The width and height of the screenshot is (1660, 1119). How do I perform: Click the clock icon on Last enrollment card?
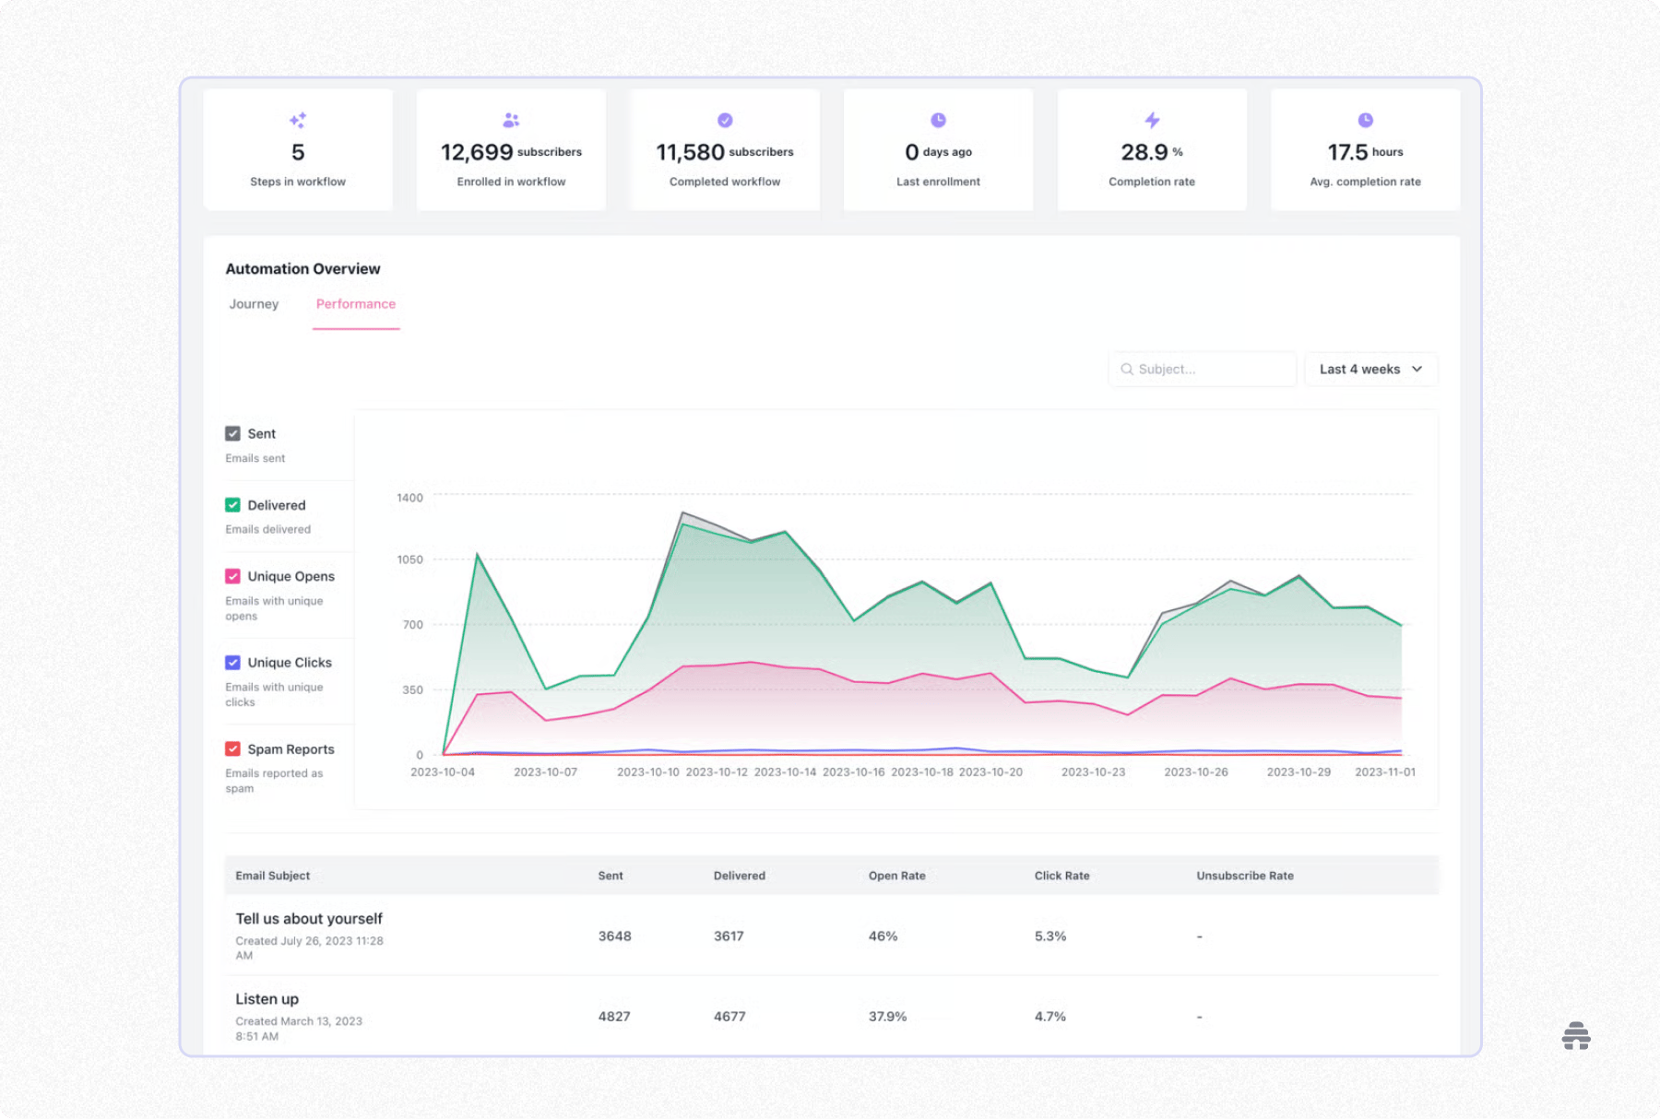(938, 119)
